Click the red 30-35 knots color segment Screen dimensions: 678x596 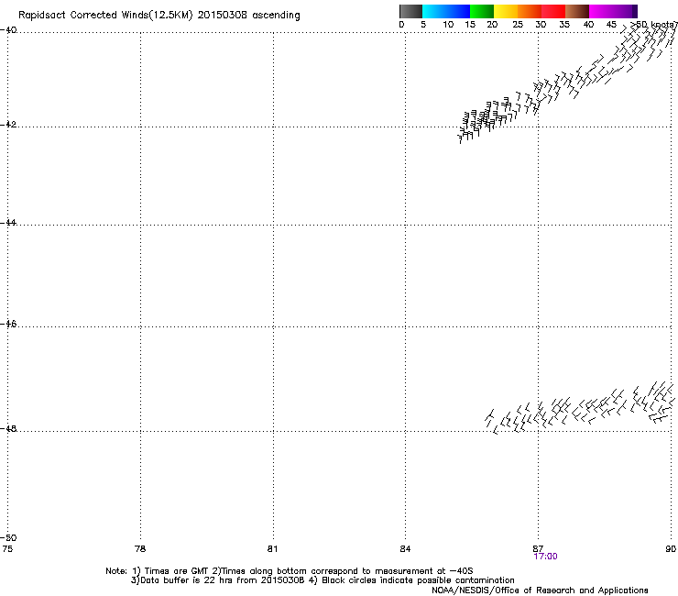click(553, 11)
